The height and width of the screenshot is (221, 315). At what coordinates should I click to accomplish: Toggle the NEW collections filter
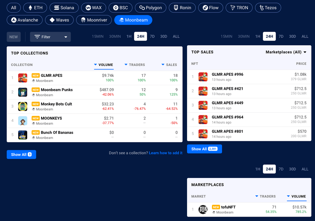14,37
